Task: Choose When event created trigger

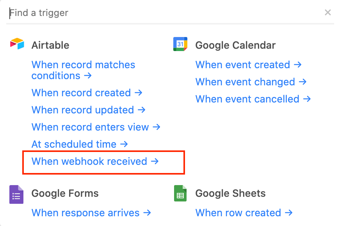Action: pyautogui.click(x=249, y=65)
